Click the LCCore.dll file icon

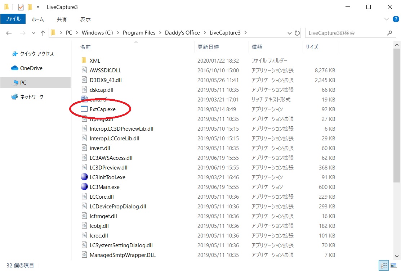[84, 196]
